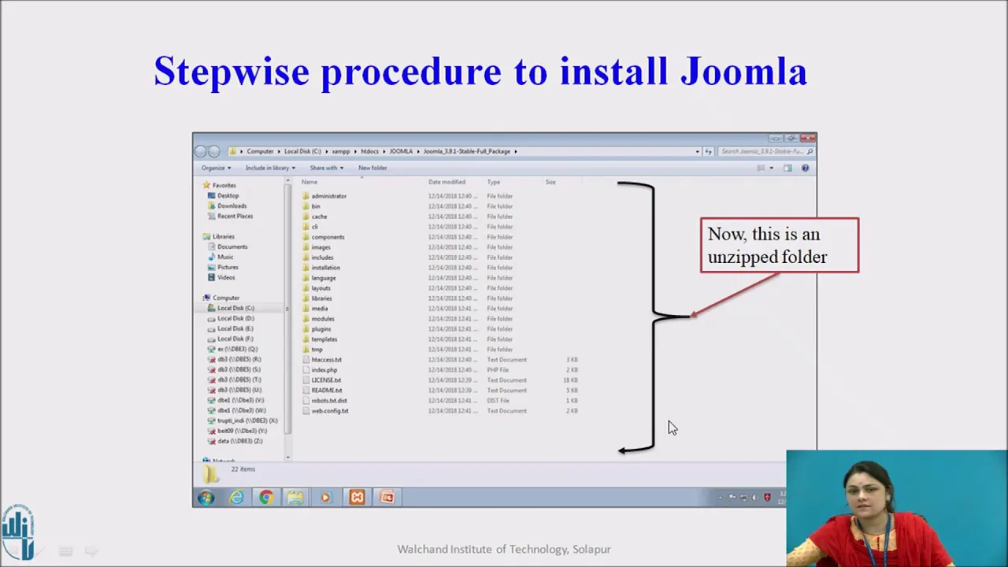Screen dimensions: 1008x567
Task: Select the modules folder name
Action: [x=323, y=319]
